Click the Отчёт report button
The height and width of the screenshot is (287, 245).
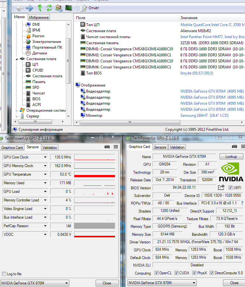pyautogui.click(x=90, y=8)
